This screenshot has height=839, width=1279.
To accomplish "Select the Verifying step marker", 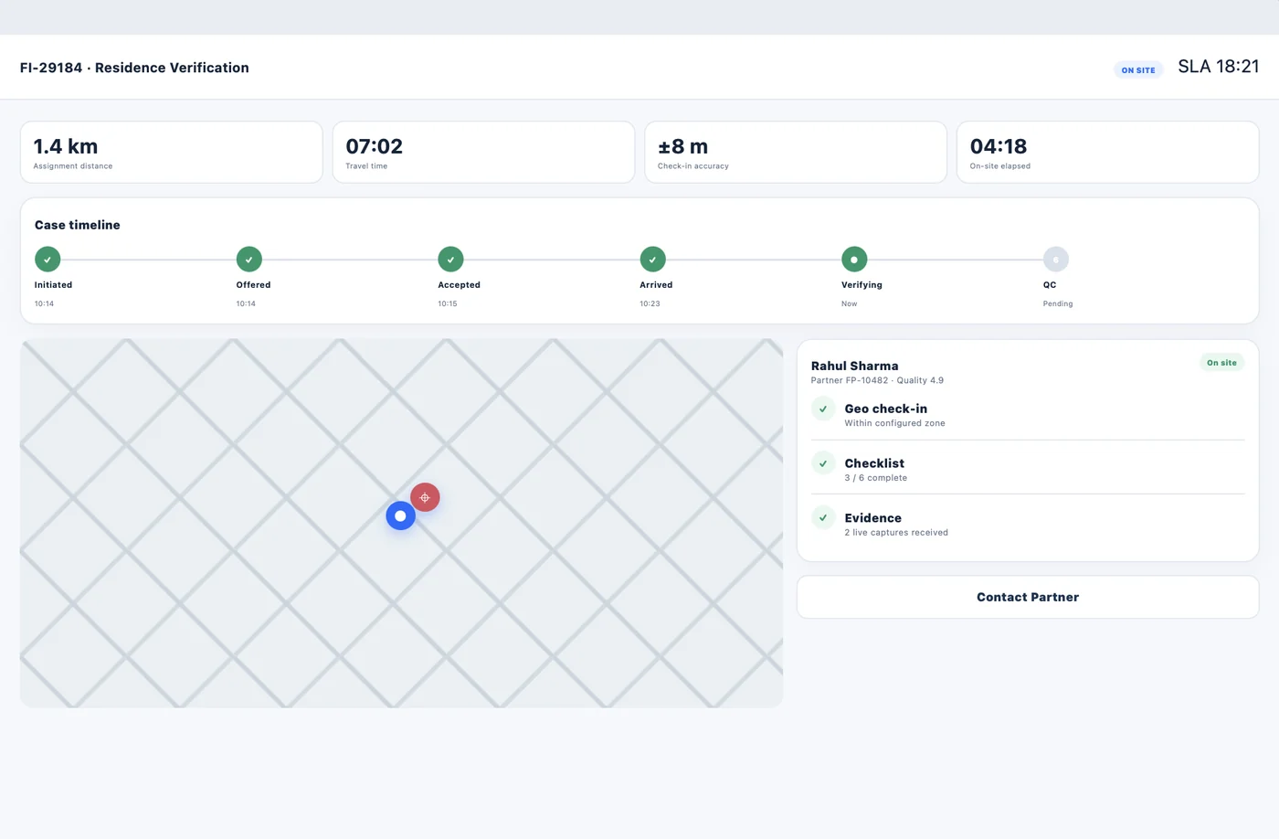I will 854,260.
